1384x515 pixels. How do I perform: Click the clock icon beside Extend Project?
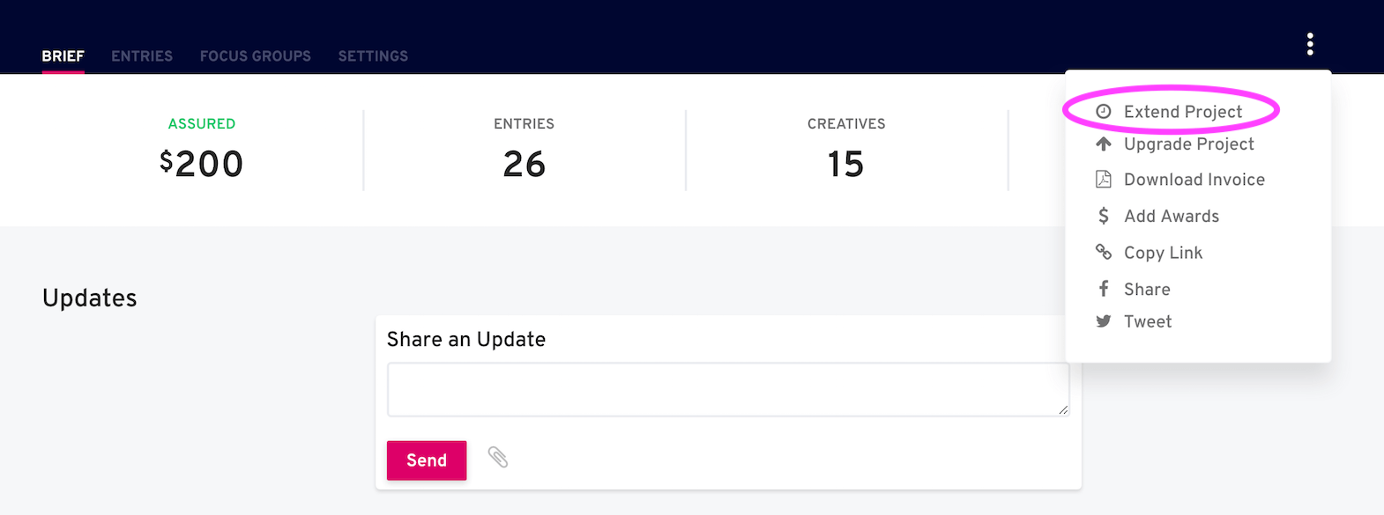coord(1105,110)
